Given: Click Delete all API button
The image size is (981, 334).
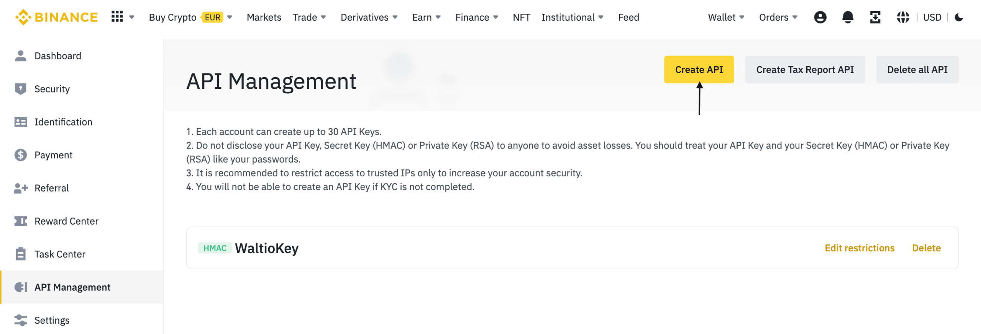Looking at the screenshot, I should tap(917, 70).
